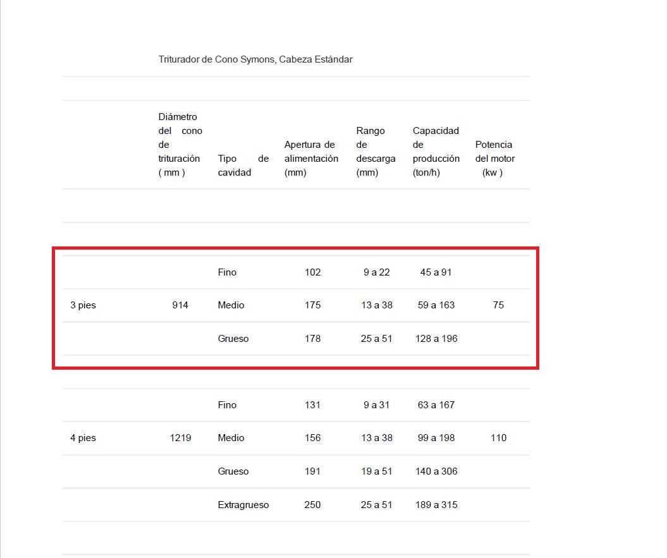Screen dimensions: 667x558
Task: Select the '128 a 196' capacity cell
Action: click(x=436, y=339)
